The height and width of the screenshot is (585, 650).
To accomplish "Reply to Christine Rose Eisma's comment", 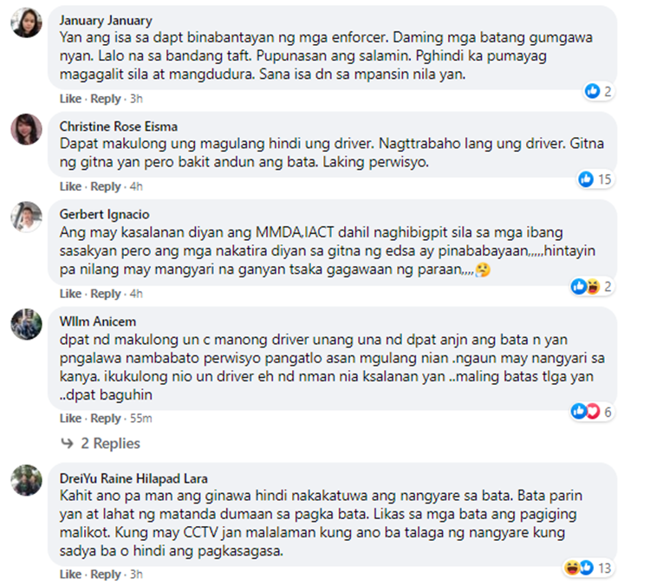I will (x=106, y=186).
